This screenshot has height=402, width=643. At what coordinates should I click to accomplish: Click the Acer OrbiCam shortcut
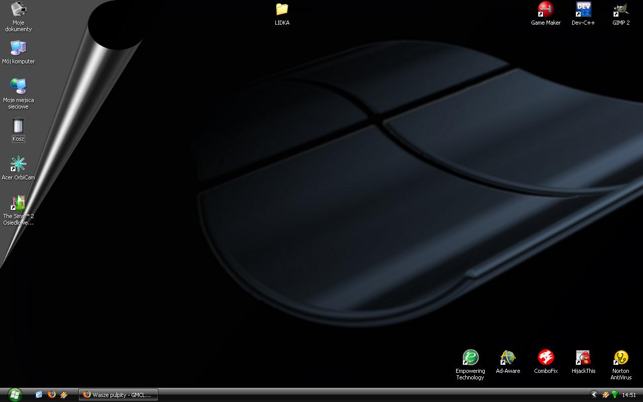pos(19,164)
